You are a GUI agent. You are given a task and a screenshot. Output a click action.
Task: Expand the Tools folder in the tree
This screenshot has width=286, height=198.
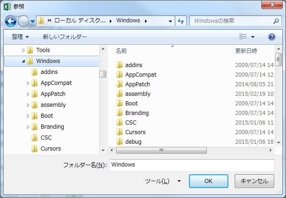click(24, 50)
